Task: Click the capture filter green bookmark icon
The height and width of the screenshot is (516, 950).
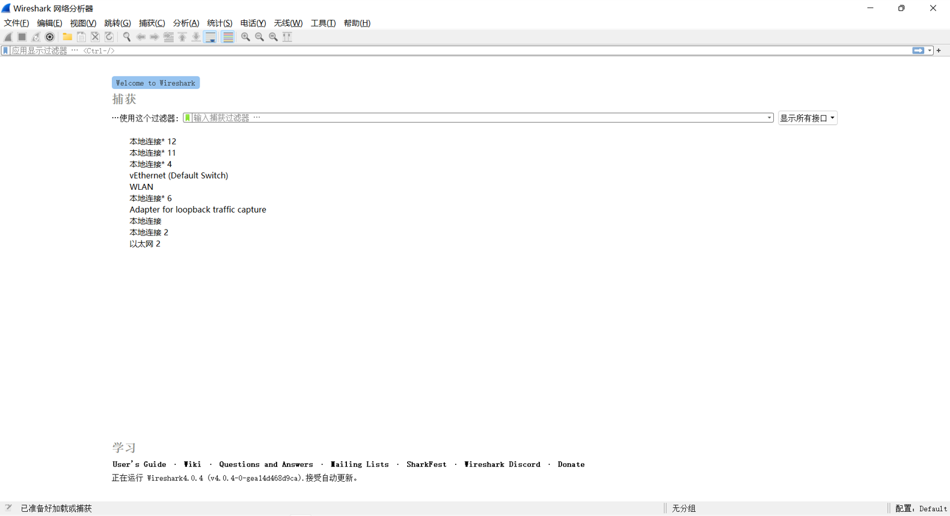Action: [188, 118]
